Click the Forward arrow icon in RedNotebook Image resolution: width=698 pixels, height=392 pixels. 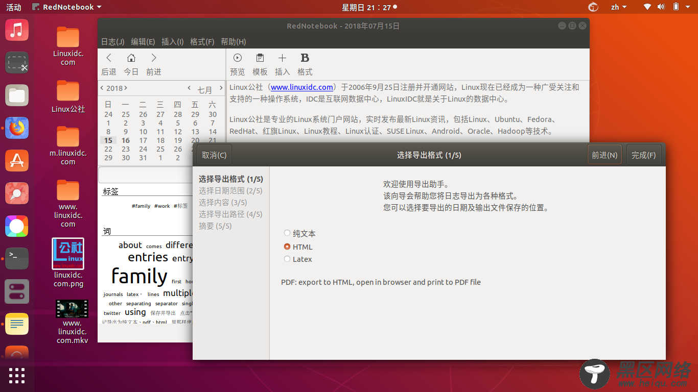pos(154,58)
